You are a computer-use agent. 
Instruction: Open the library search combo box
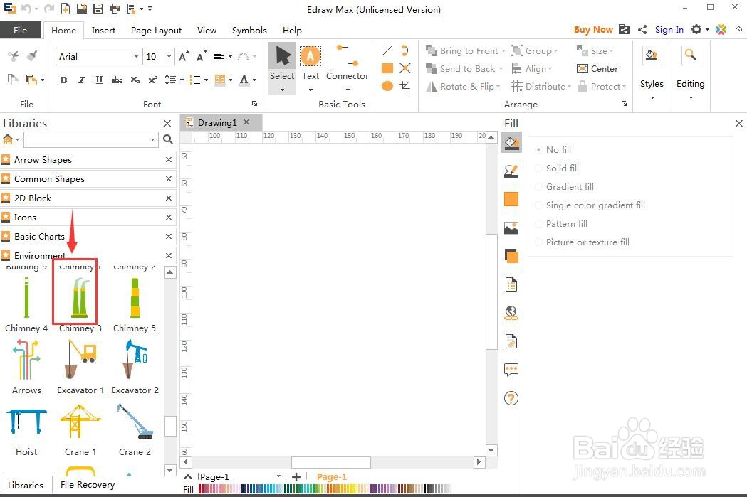[90, 139]
